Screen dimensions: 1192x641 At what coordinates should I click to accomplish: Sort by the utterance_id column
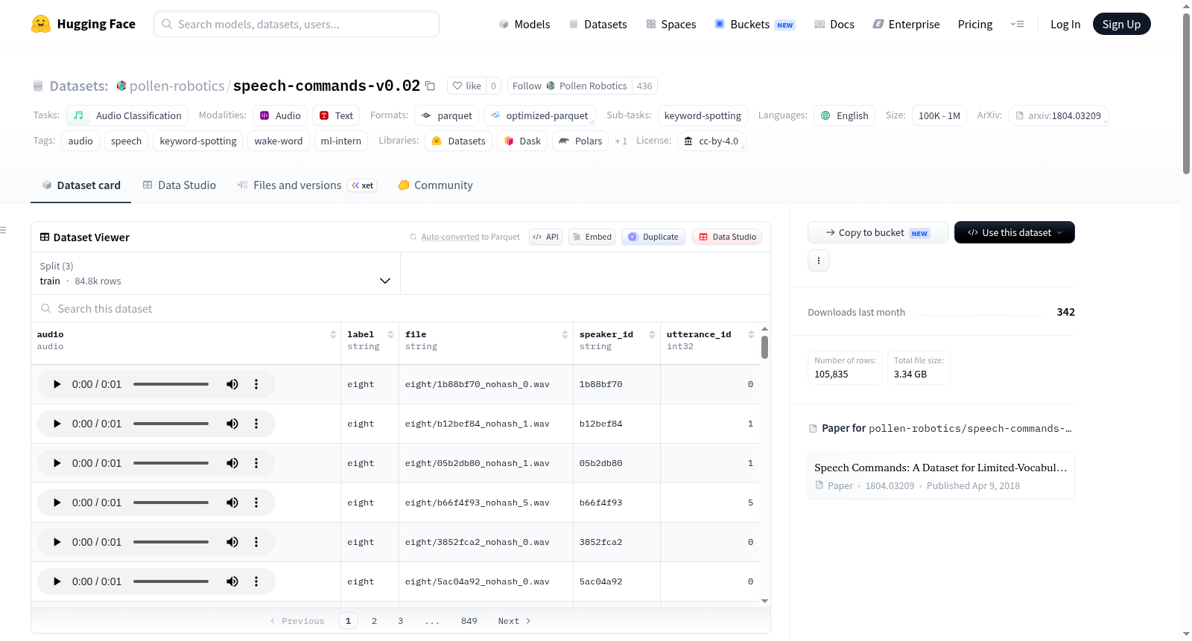click(751, 335)
